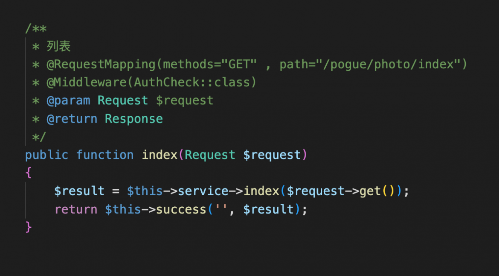Click the closing curly brace of function

click(x=28, y=227)
